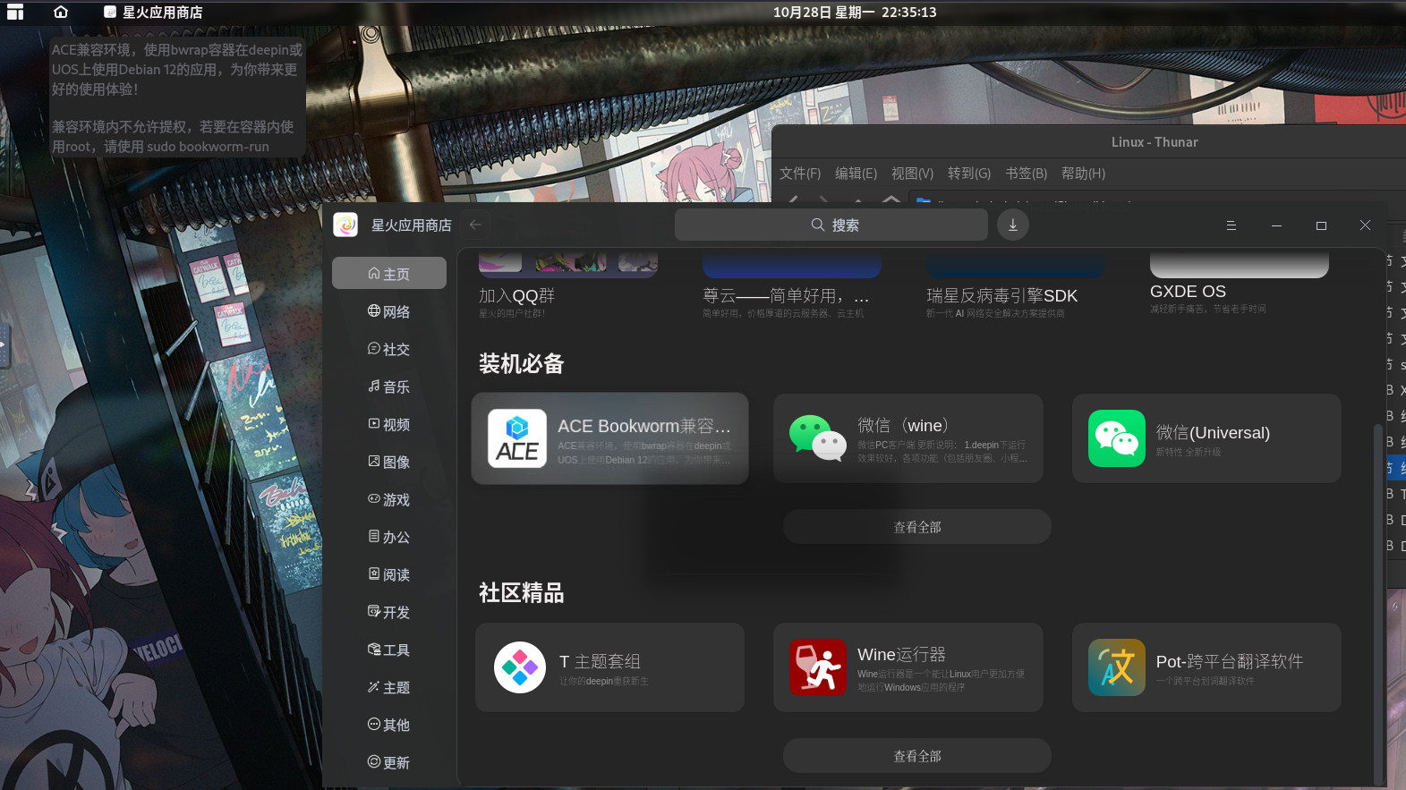Open the 尊云 cloud service banner

coord(792,286)
